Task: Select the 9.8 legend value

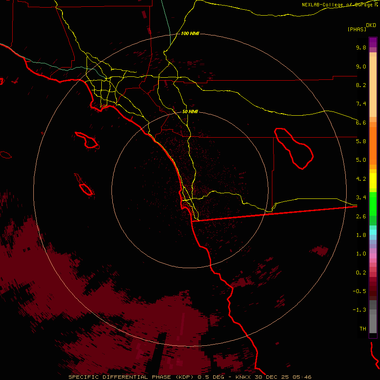Action: (x=361, y=48)
